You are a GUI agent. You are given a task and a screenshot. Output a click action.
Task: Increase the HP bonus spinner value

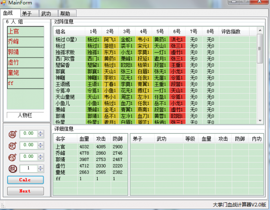pos(40,132)
